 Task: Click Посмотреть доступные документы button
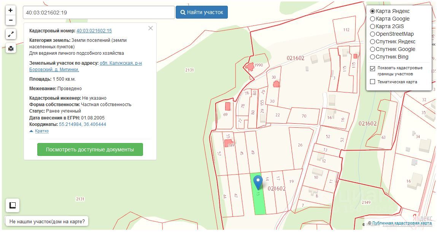[90, 149]
